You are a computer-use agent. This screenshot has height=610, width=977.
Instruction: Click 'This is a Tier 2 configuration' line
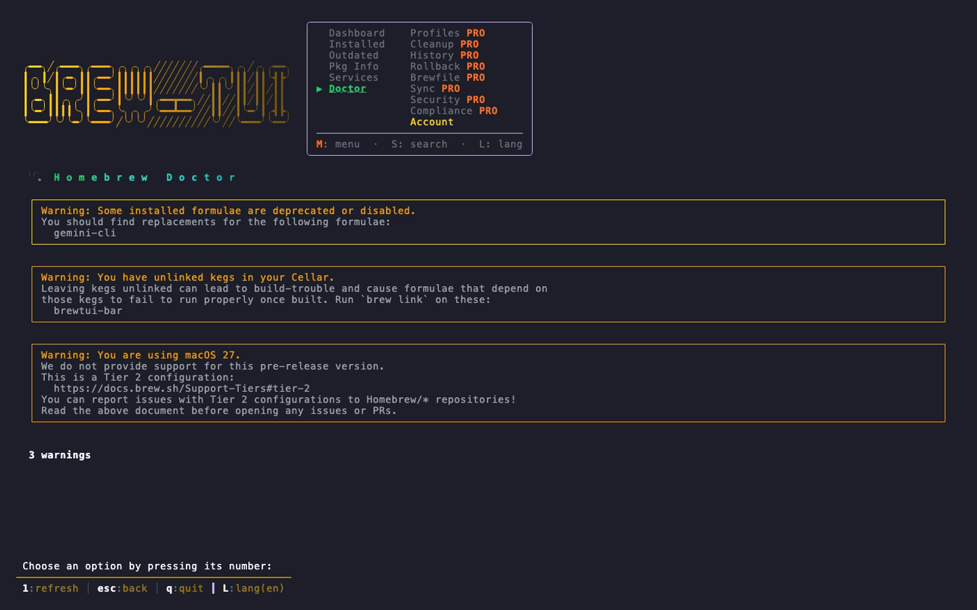point(137,378)
